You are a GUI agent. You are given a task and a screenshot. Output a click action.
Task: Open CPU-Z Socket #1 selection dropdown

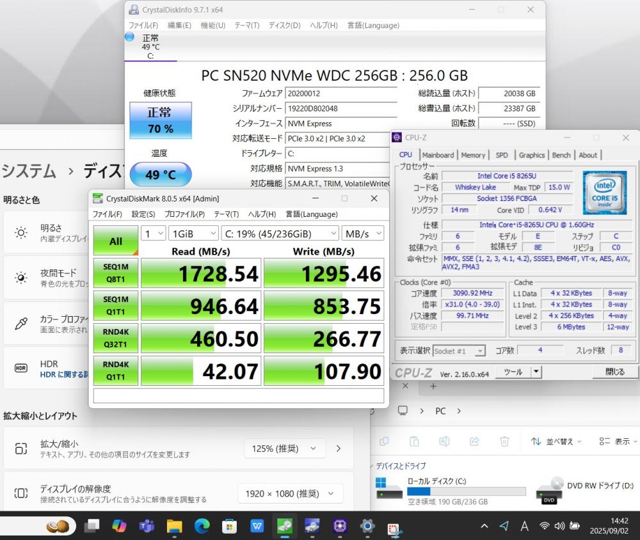coord(459,351)
